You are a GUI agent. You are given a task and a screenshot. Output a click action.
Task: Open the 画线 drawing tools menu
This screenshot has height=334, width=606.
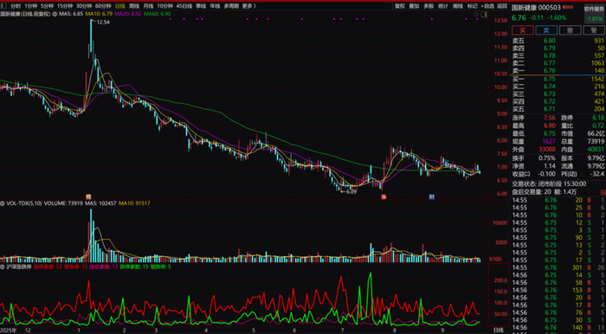pyautogui.click(x=458, y=6)
